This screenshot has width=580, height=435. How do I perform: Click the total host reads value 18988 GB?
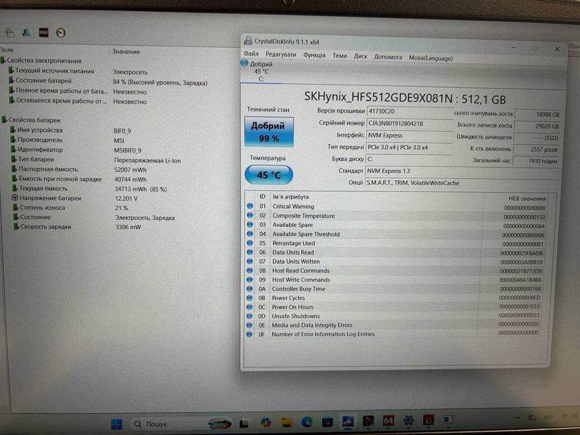click(x=538, y=114)
